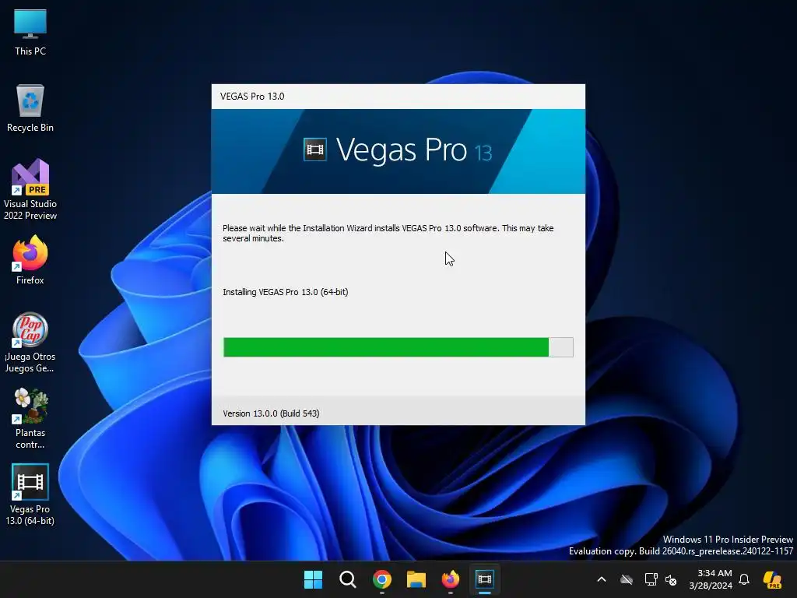Click the OneDrive cloud tray icon
797x598 pixels.
click(x=627, y=579)
